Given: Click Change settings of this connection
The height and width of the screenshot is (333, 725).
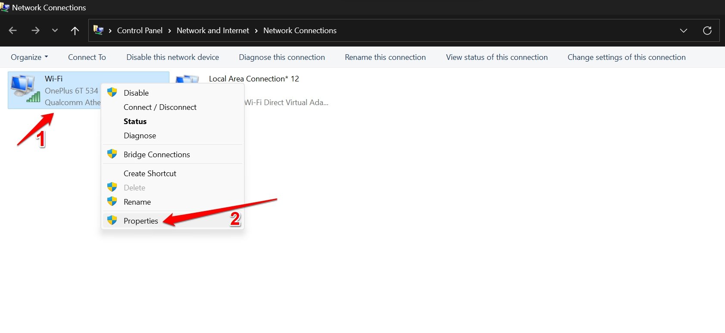Looking at the screenshot, I should coord(626,57).
